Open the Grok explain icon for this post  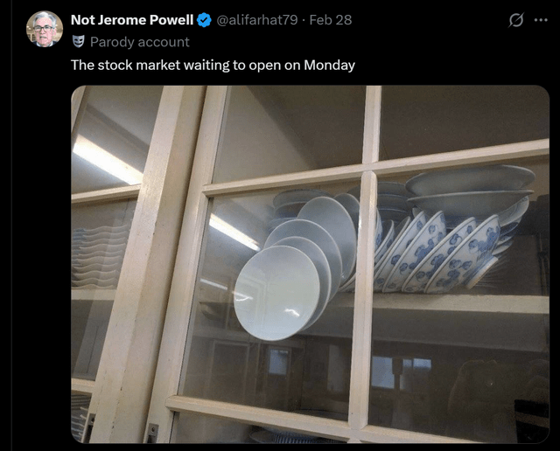[516, 20]
